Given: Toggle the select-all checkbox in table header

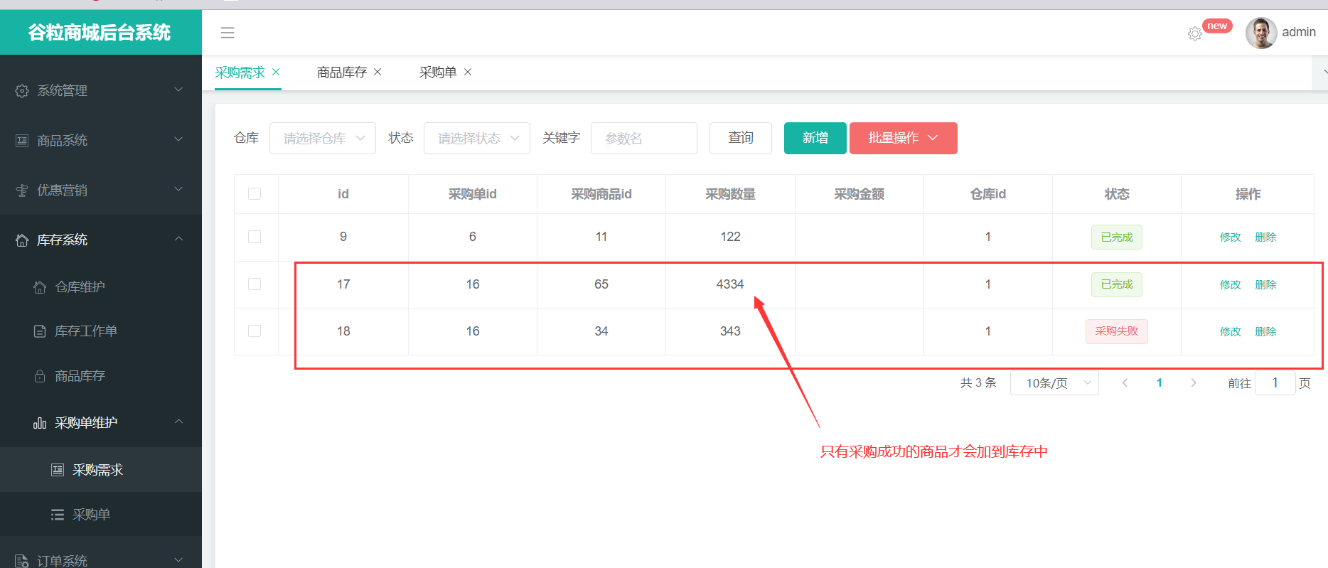Looking at the screenshot, I should pos(255,194).
